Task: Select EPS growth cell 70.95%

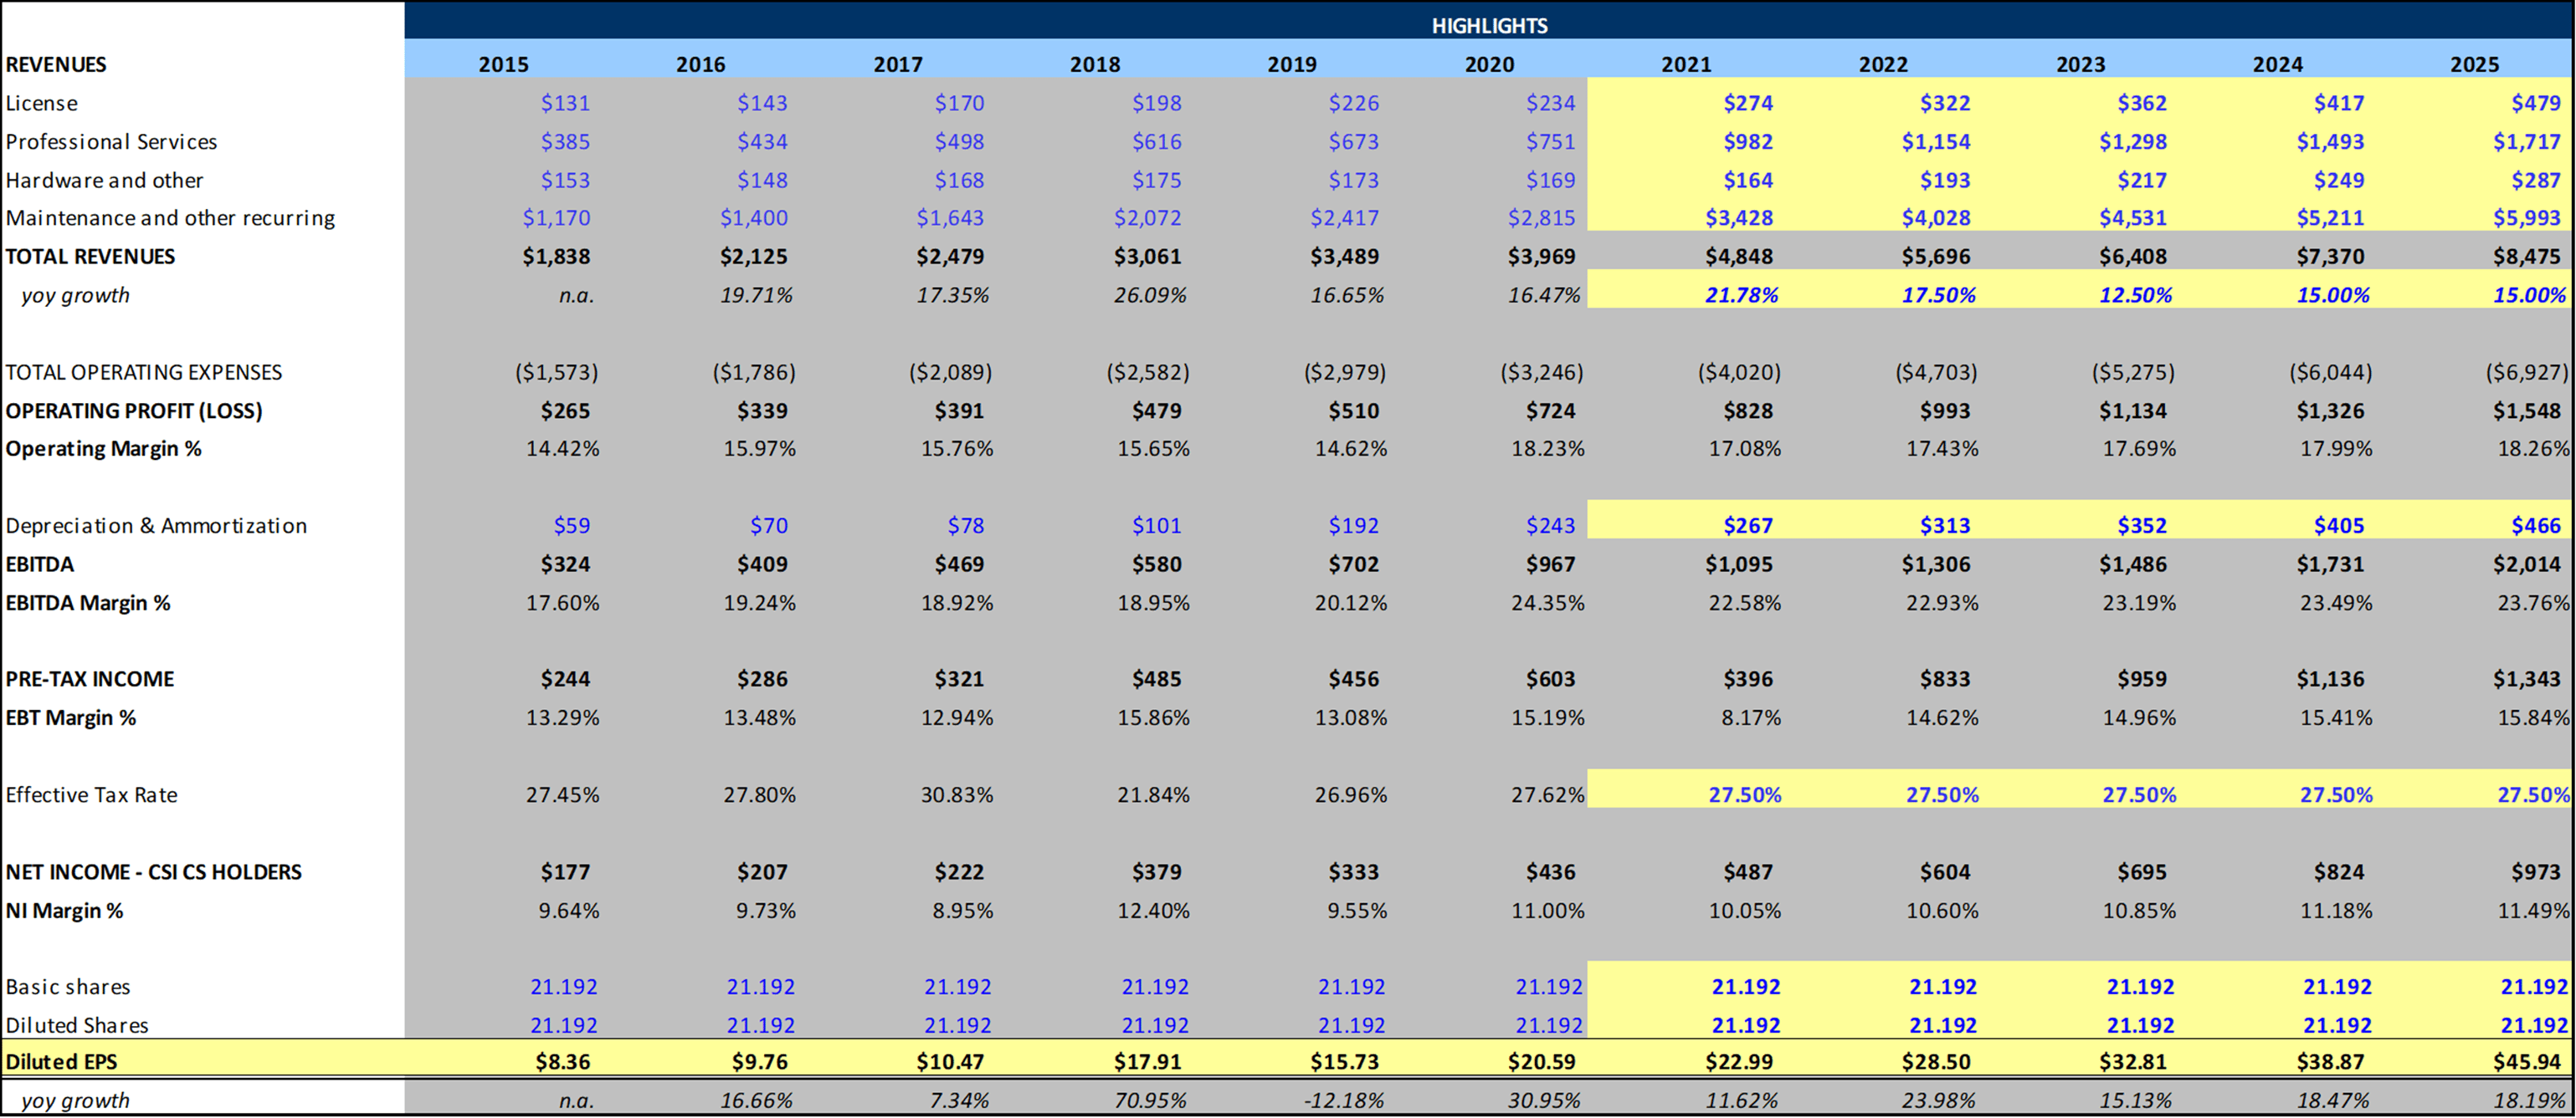Action: [x=1150, y=1101]
